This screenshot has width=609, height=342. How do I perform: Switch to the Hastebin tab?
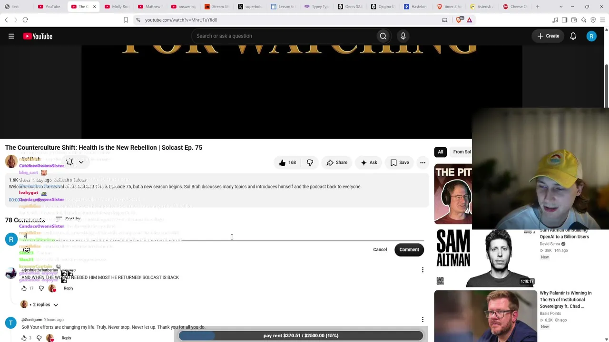tap(415, 7)
